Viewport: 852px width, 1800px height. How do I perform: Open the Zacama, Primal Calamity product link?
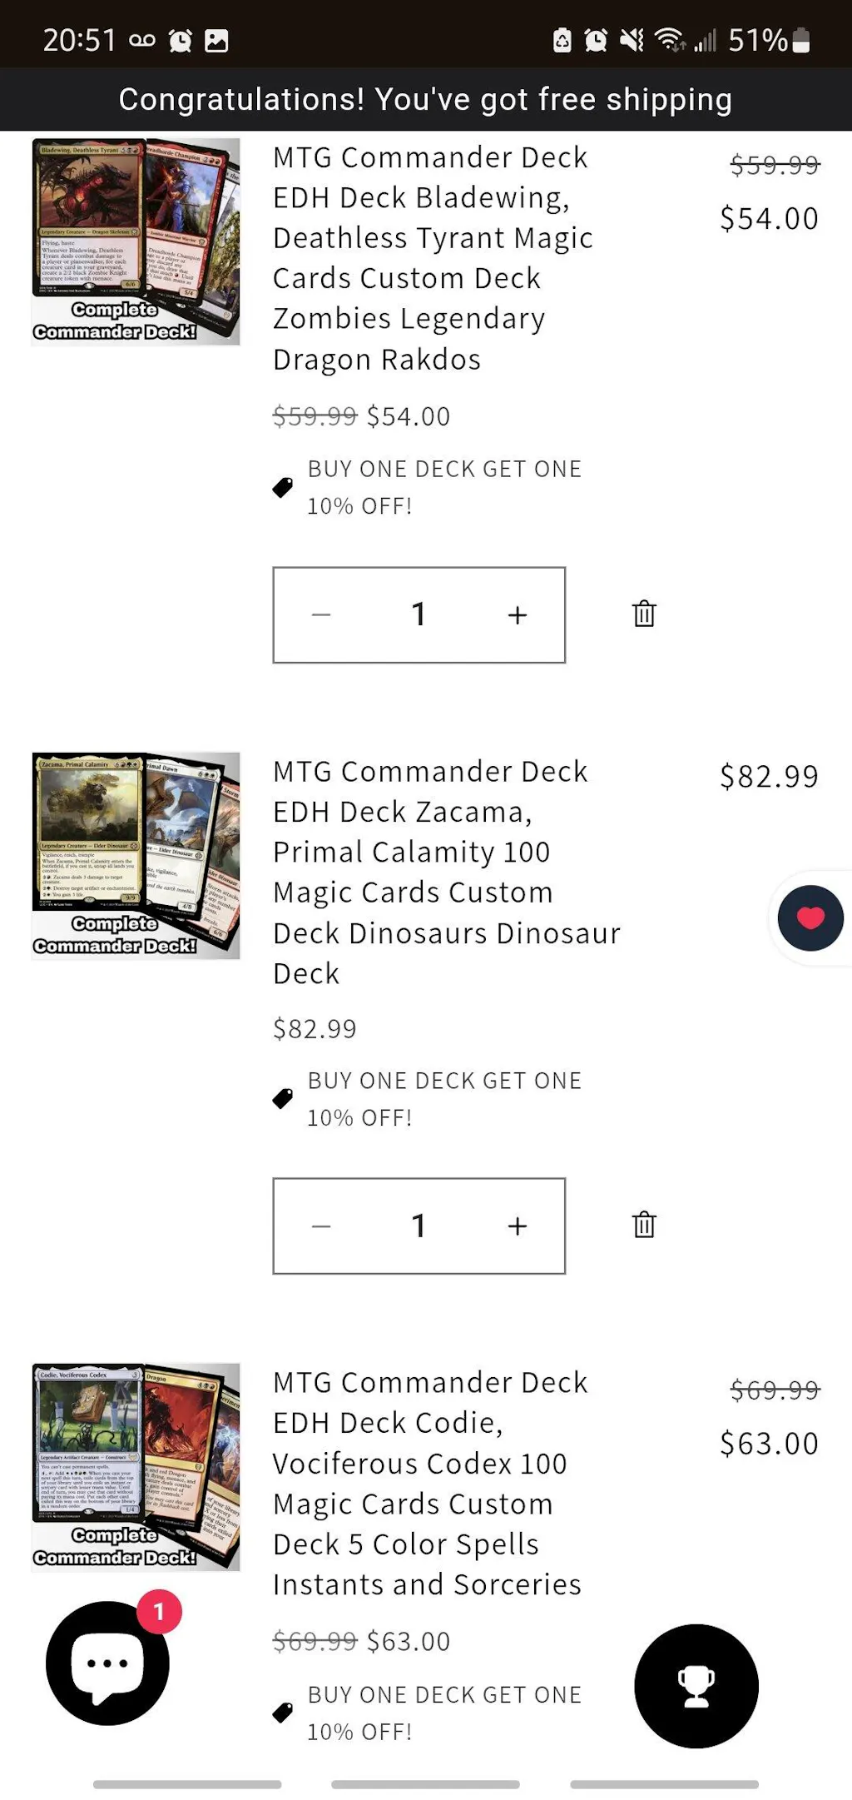click(x=447, y=872)
